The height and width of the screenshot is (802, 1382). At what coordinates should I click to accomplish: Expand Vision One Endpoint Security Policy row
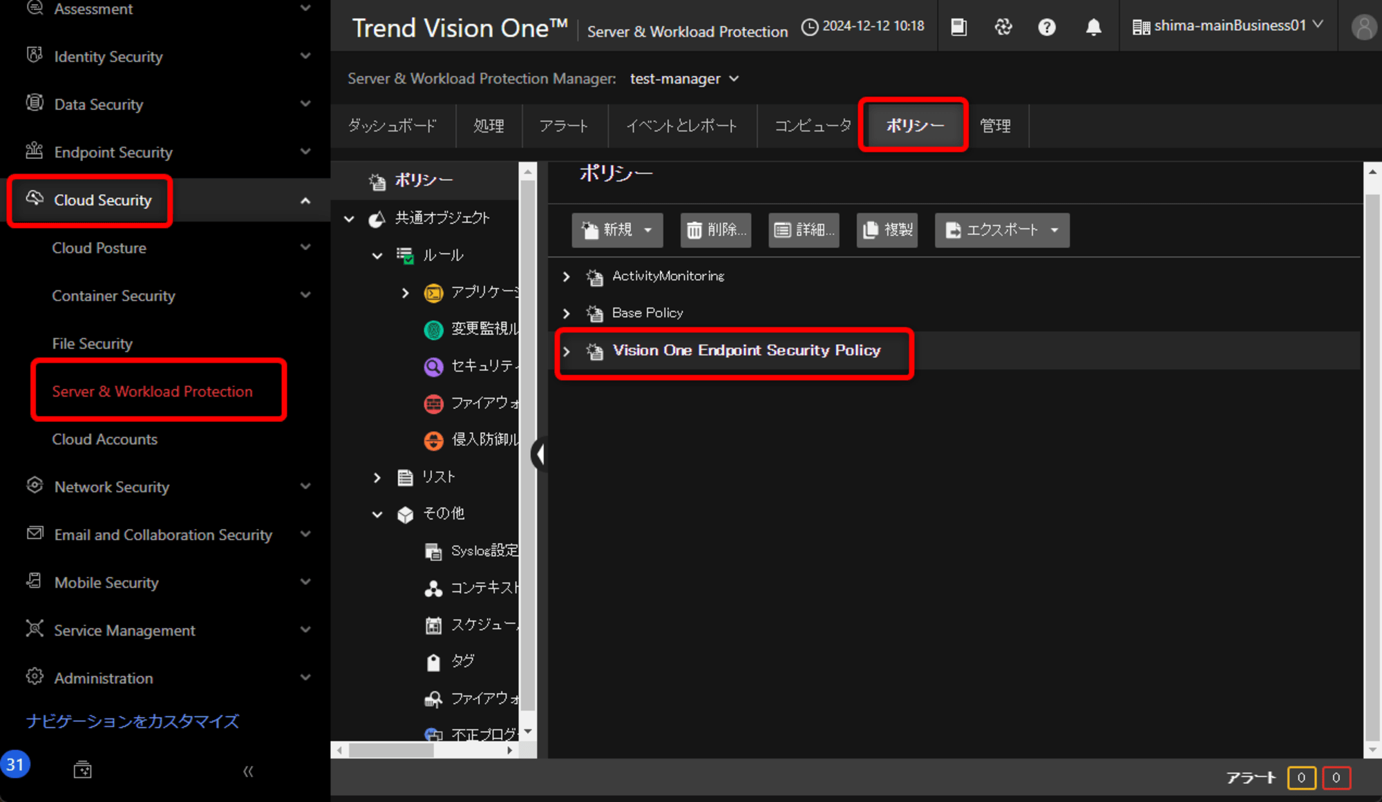click(x=567, y=351)
